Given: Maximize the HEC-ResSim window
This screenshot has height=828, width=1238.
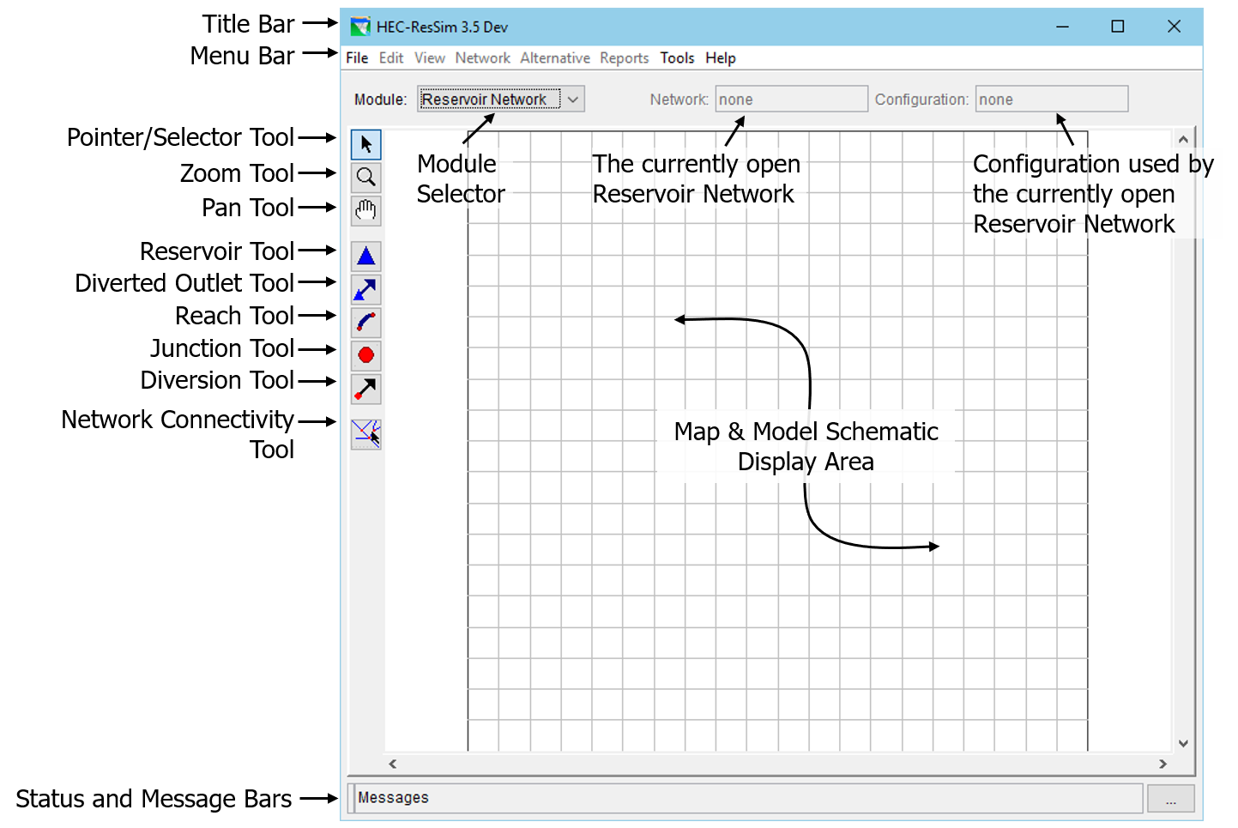Looking at the screenshot, I should coord(1118,27).
